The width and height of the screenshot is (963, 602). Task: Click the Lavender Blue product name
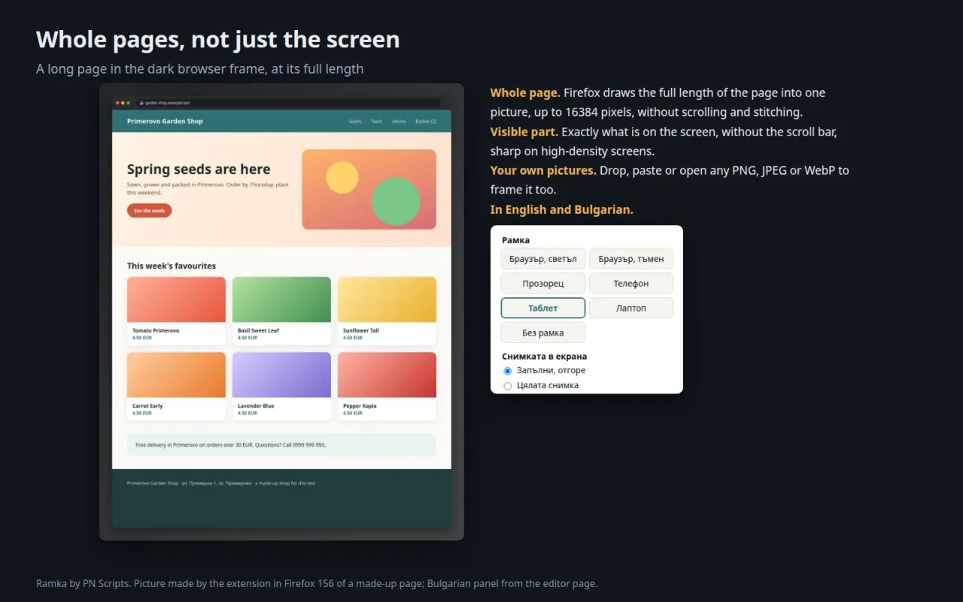[x=256, y=406]
